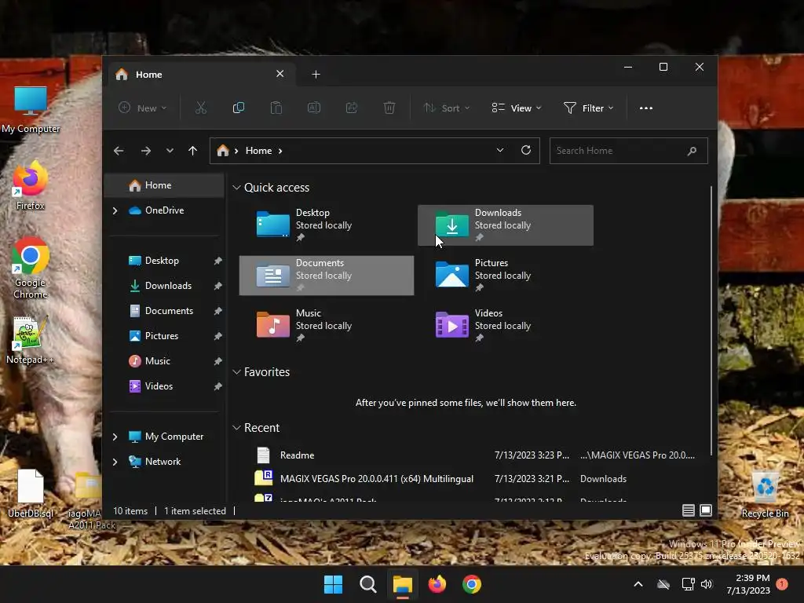
Task: Close the Home tab
Action: coord(280,74)
